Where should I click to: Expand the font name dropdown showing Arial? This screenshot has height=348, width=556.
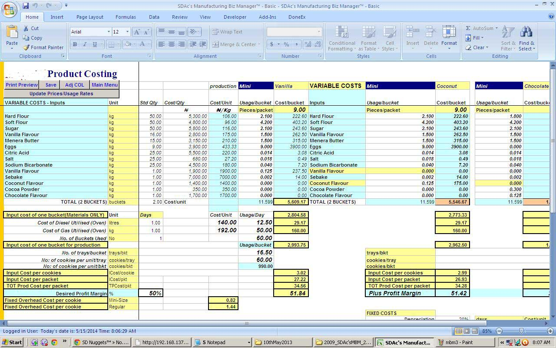click(109, 32)
